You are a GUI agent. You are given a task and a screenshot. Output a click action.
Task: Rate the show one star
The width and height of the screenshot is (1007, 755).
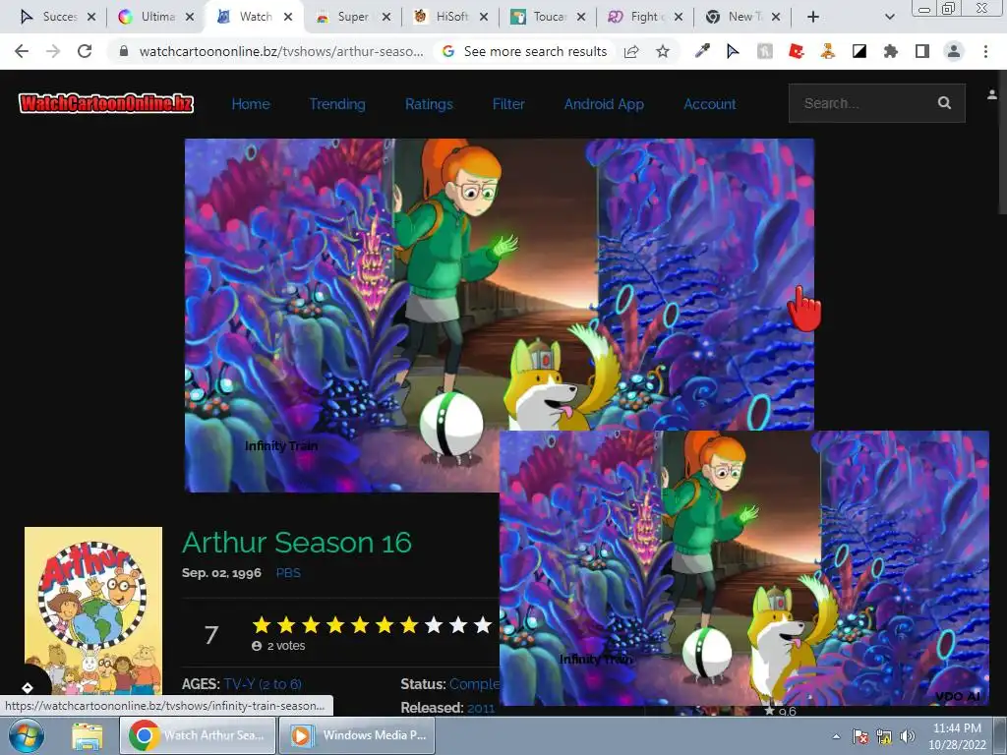pos(262,624)
